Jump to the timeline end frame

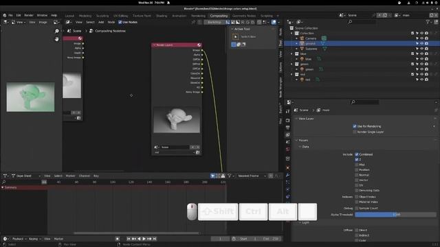pos(154,239)
